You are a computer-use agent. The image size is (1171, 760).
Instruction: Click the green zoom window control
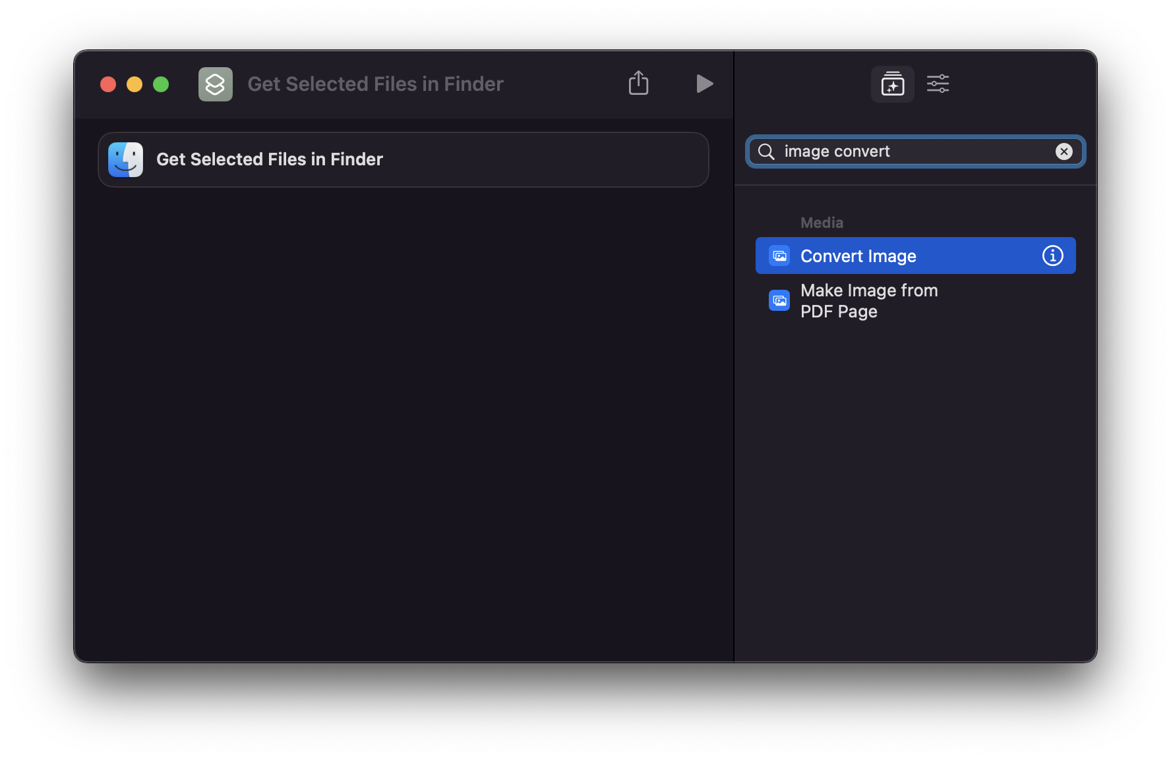160,84
